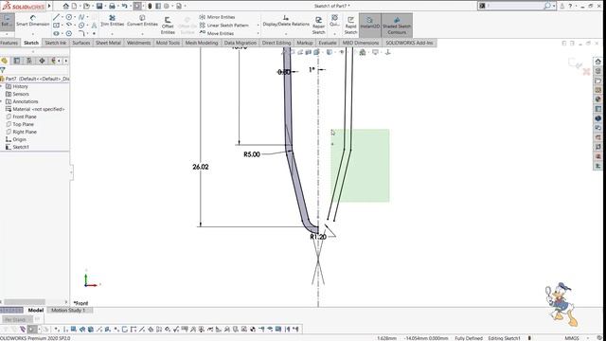Switch to the Sheet Metal tab
The image size is (606, 341).
[108, 43]
